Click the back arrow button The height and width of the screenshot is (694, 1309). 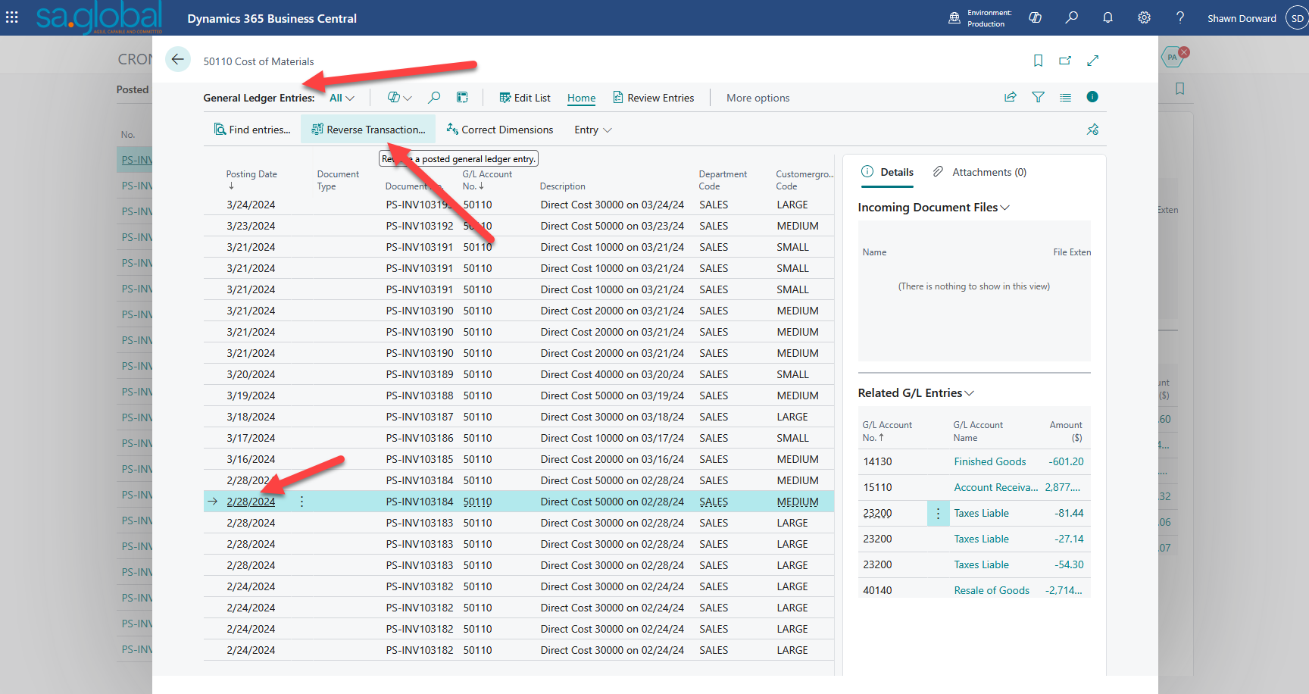tap(178, 59)
